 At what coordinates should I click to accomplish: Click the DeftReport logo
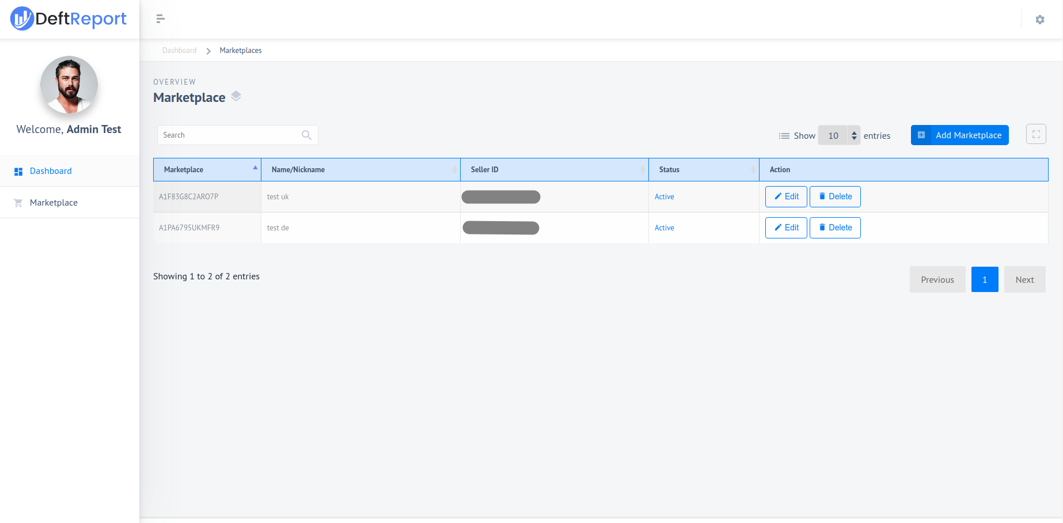coord(69,19)
